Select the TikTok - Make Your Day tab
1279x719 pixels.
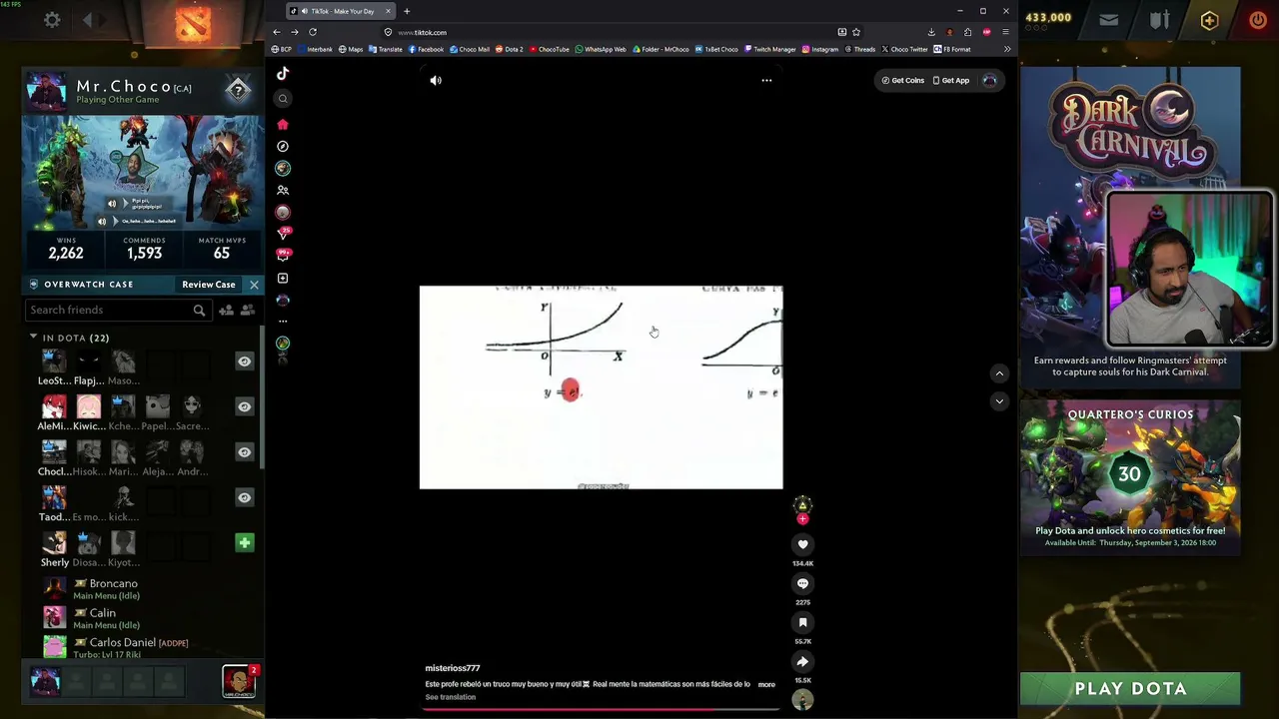(x=341, y=11)
